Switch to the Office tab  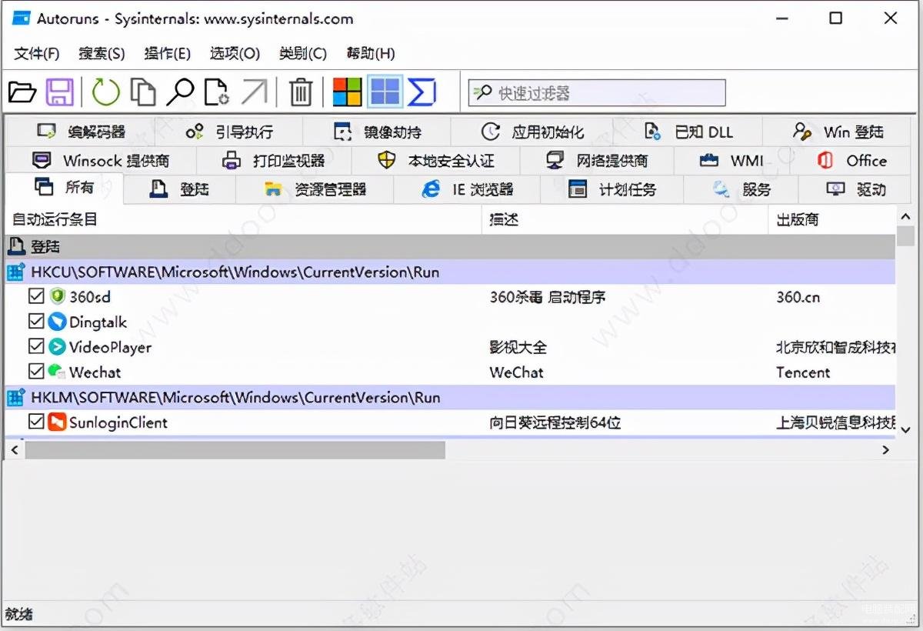tap(851, 161)
